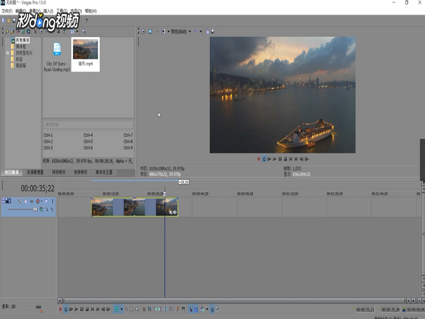Toggle loop playback in timeline transport
This screenshot has height=319, width=425.
pos(66,309)
